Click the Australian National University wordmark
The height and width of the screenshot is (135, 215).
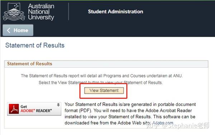coord(41,12)
